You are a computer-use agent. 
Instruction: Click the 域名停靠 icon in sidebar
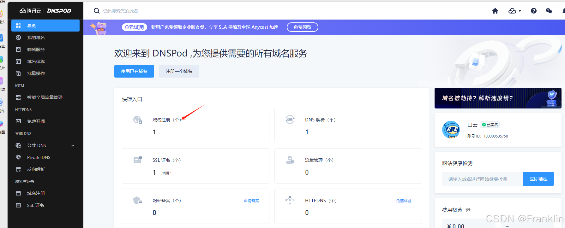tap(18, 61)
